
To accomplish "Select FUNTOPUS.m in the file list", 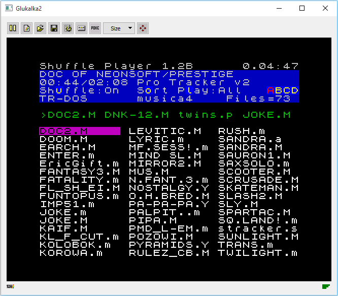I will point(79,196).
